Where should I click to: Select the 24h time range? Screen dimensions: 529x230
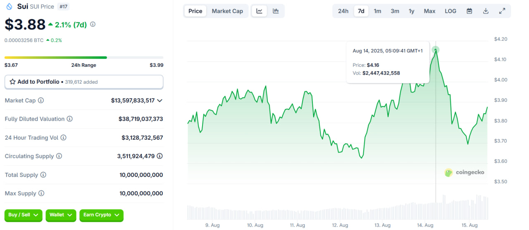click(x=343, y=11)
